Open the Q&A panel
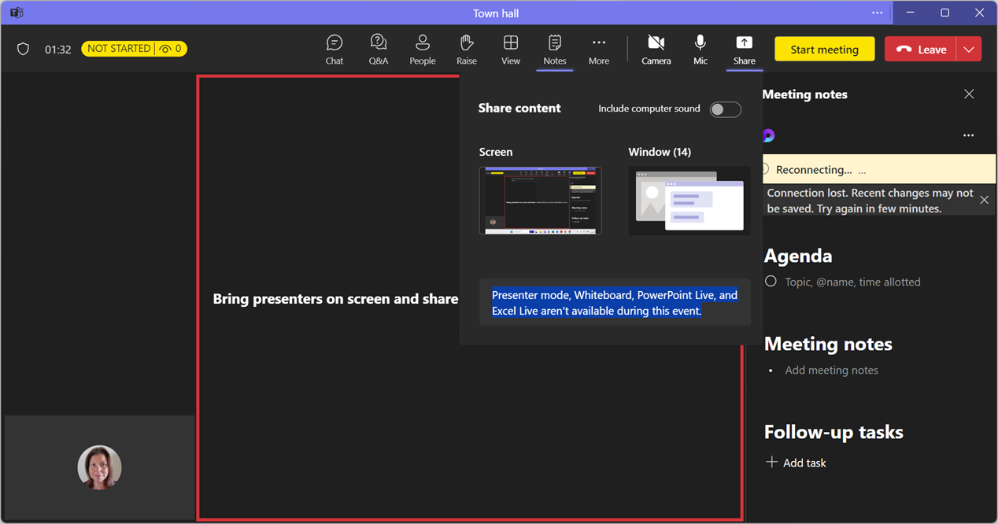Viewport: 998px width, 524px height. (x=379, y=50)
